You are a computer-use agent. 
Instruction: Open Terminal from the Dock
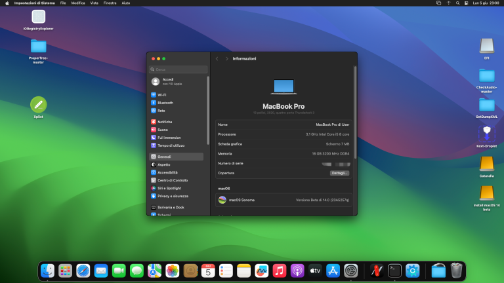pyautogui.click(x=394, y=270)
